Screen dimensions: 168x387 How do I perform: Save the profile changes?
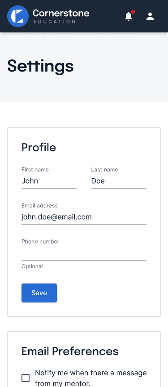(39, 292)
